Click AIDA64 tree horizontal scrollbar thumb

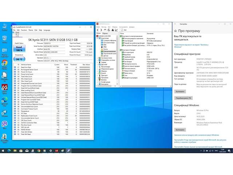pos(104,86)
